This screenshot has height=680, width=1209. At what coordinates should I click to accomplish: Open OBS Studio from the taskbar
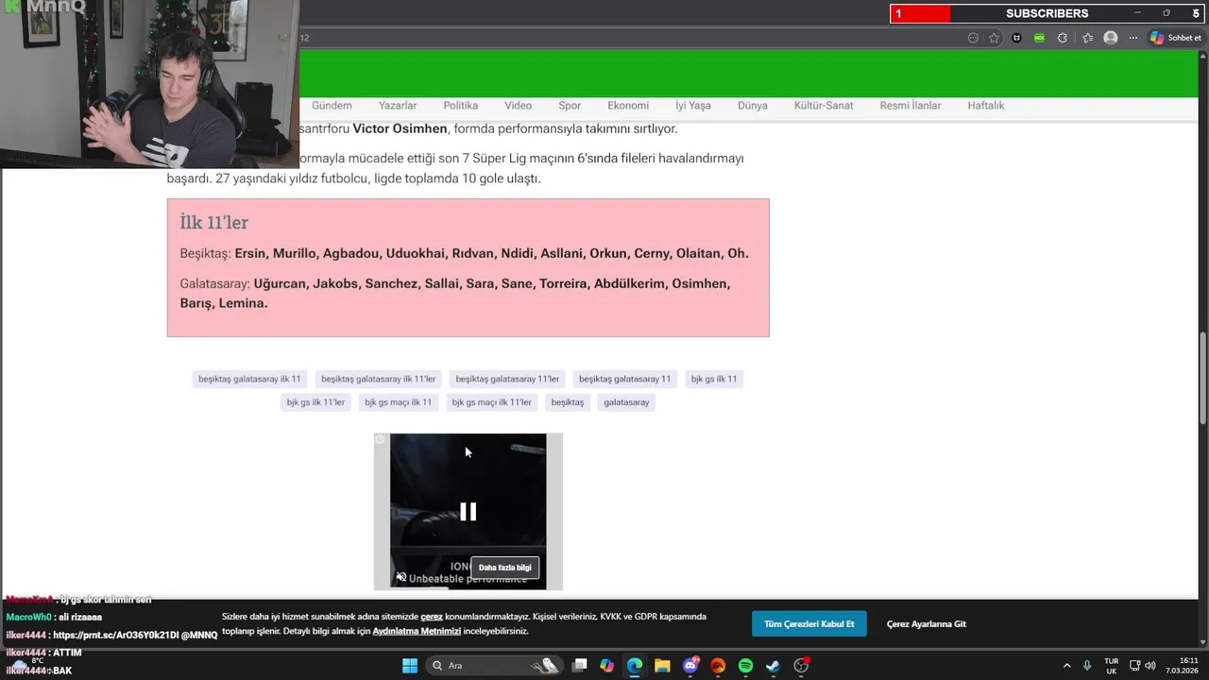pos(802,666)
